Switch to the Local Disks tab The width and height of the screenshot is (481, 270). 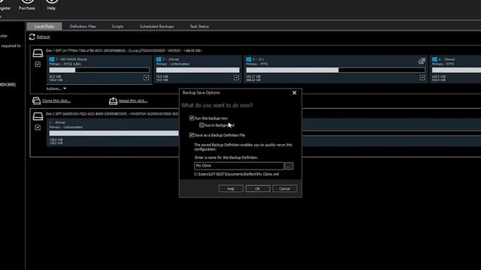coord(44,26)
